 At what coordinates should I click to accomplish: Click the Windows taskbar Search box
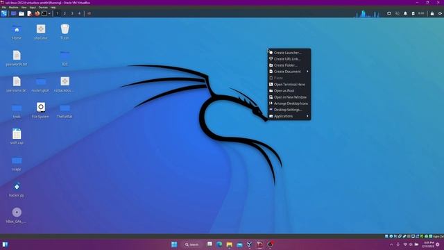click(192, 244)
